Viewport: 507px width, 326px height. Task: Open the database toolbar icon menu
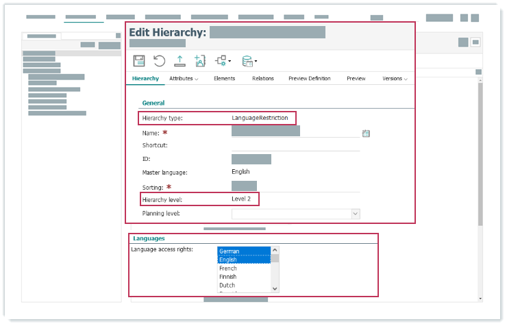(249, 62)
